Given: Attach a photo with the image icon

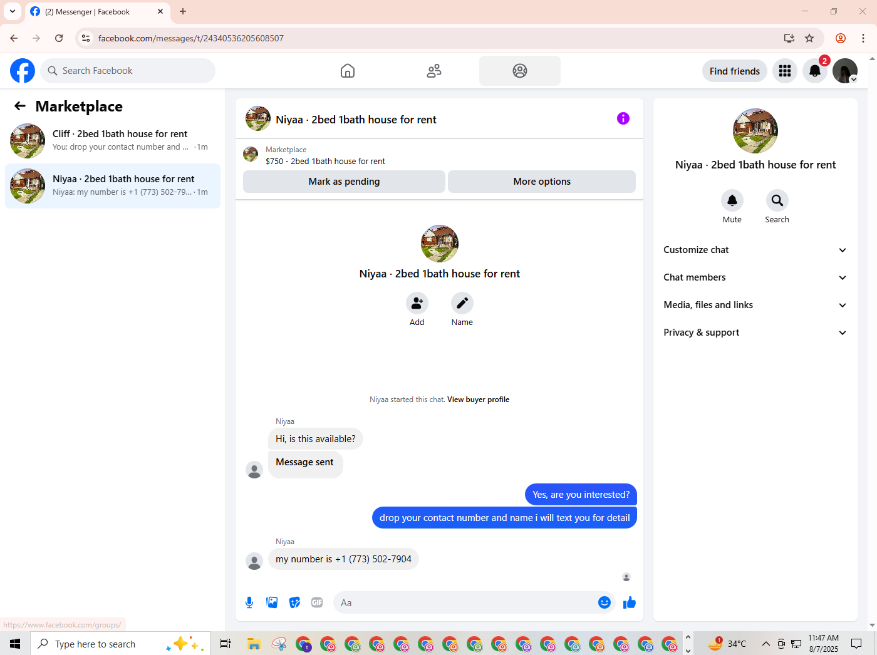Looking at the screenshot, I should coord(272,602).
